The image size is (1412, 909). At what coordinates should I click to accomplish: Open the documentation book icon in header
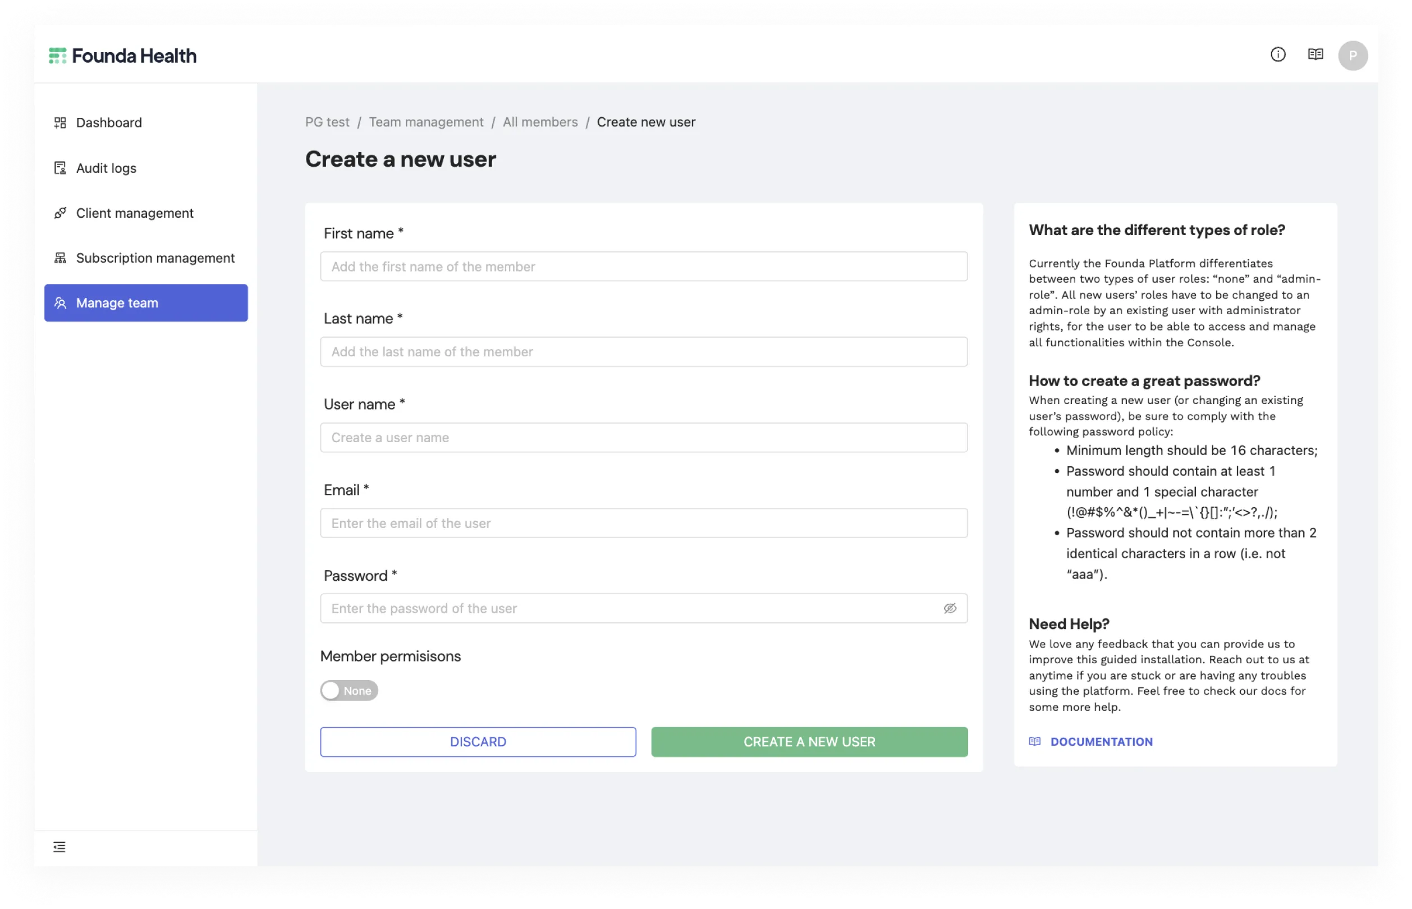pyautogui.click(x=1315, y=55)
